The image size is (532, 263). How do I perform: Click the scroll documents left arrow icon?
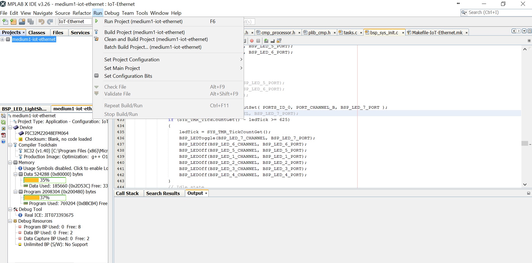point(514,31)
